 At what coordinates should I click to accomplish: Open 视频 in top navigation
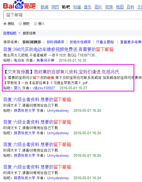click(109, 7)
